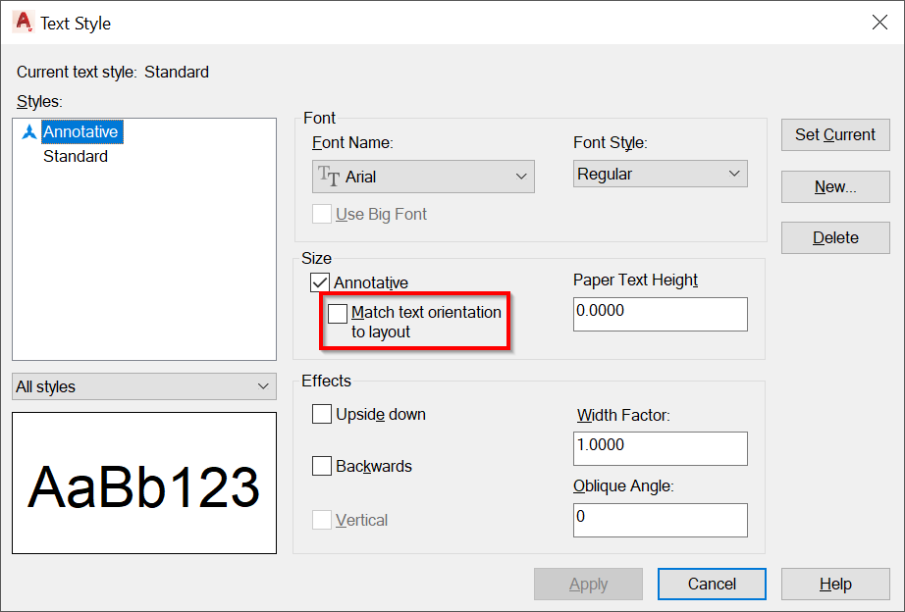Screen dimensions: 905x612
Task: Click the AaBb123 style preview area
Action: tap(143, 483)
